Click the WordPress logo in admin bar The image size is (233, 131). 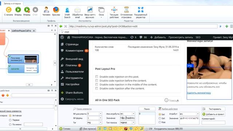pyautogui.click(x=62, y=37)
